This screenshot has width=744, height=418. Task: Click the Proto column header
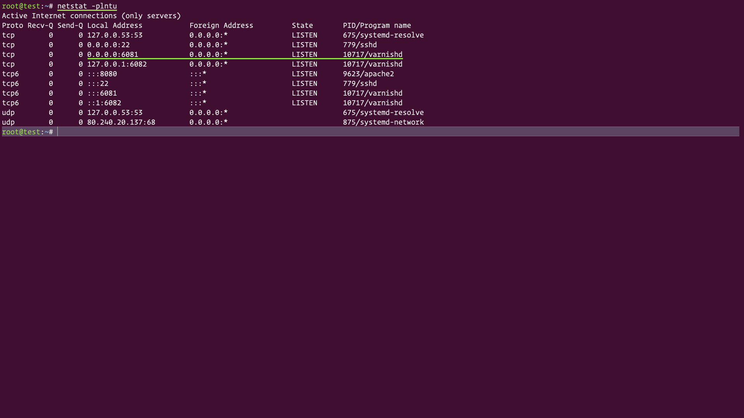pos(12,26)
